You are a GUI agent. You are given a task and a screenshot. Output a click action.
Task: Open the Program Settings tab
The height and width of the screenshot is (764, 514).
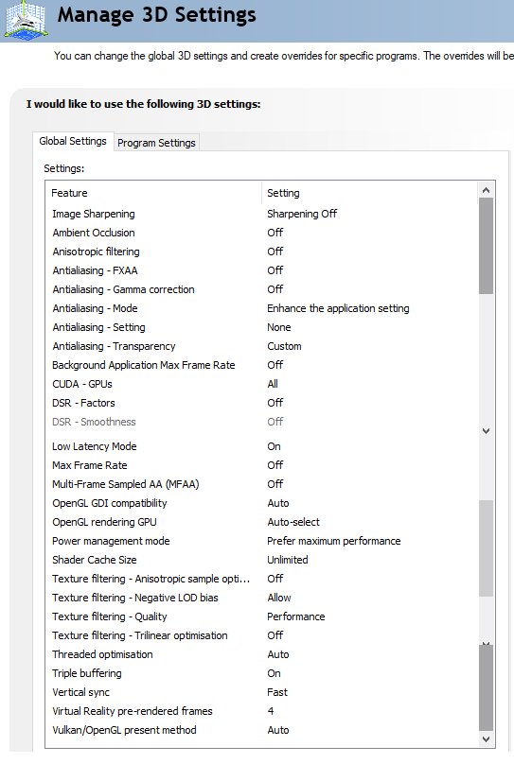156,143
